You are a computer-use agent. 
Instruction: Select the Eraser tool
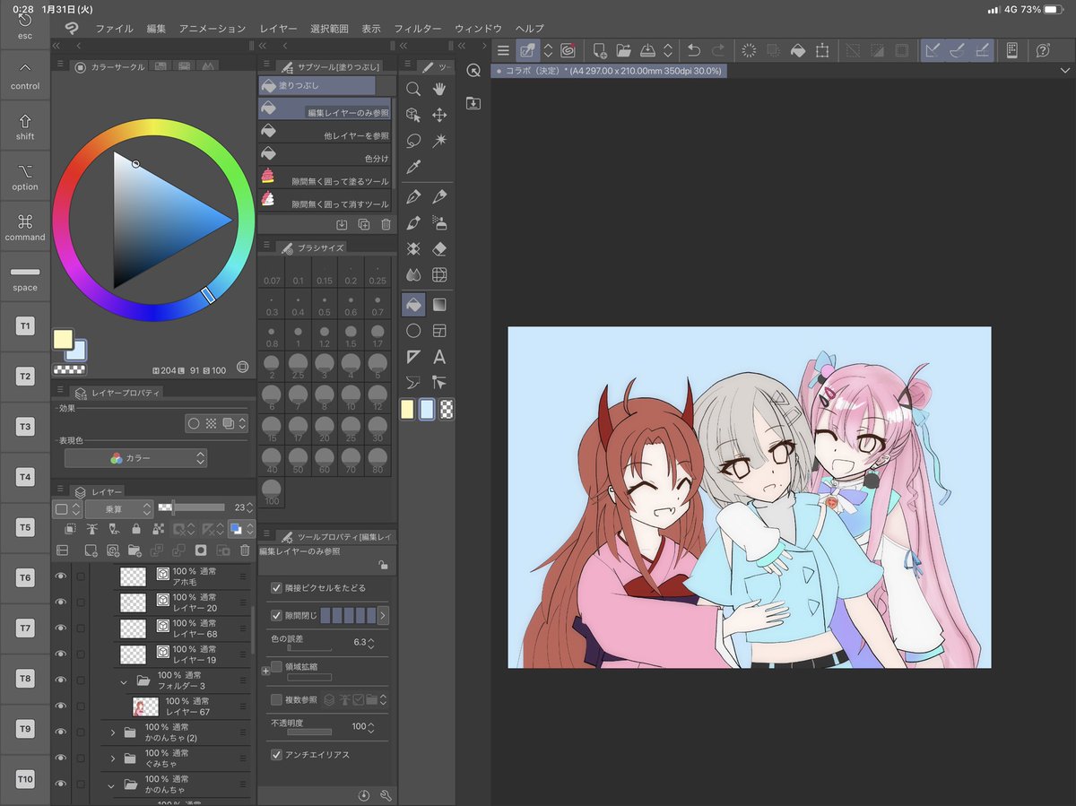coord(439,248)
